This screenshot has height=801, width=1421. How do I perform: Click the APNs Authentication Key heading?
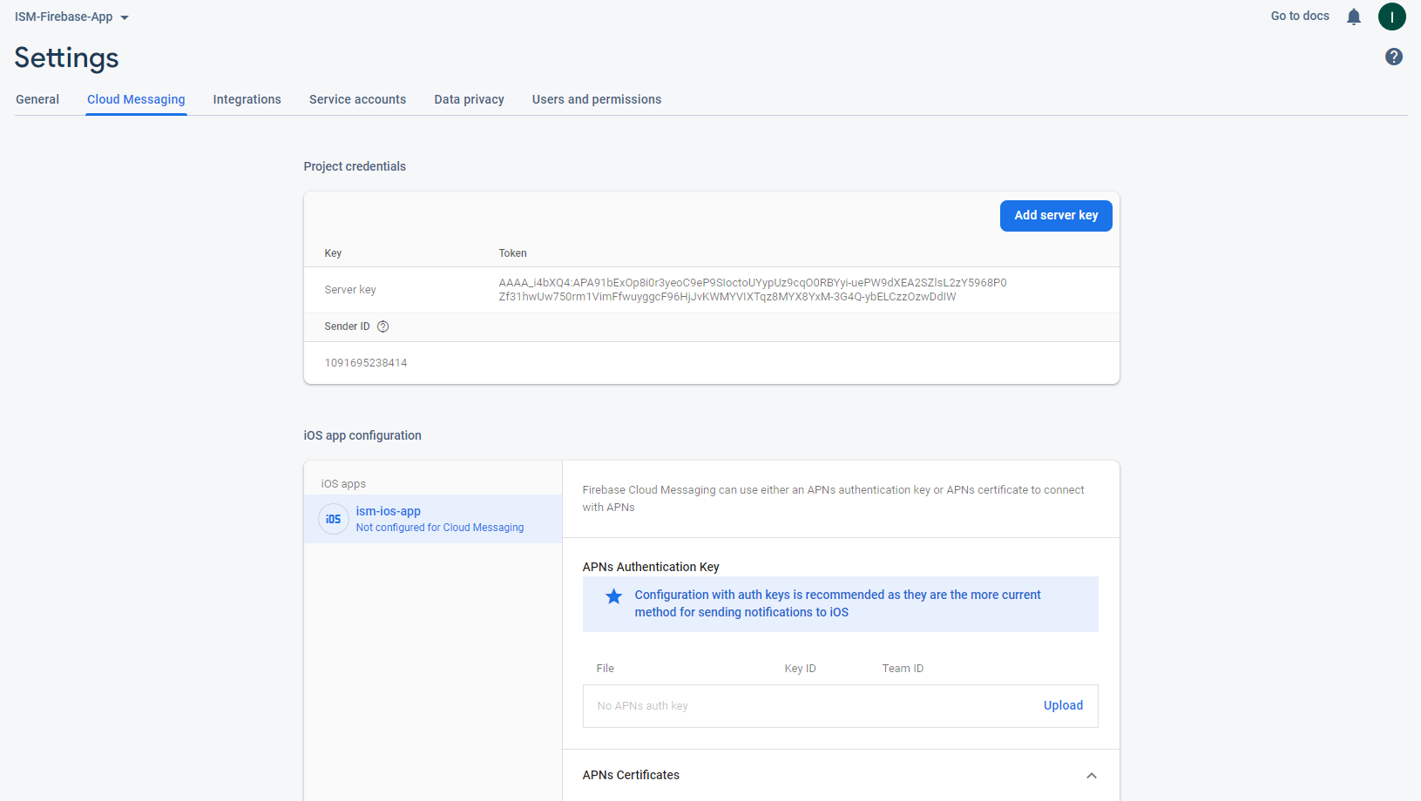click(651, 567)
